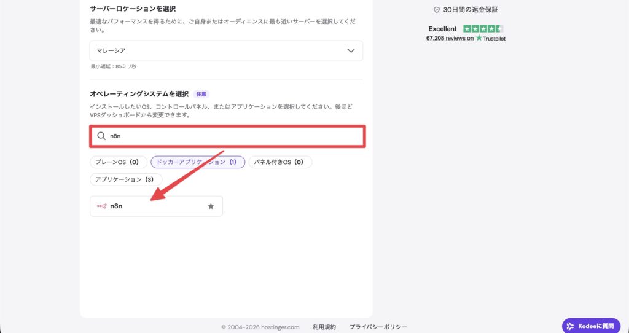Open the マレーシア server location dropdown
This screenshot has height=333, width=629.
[x=226, y=50]
